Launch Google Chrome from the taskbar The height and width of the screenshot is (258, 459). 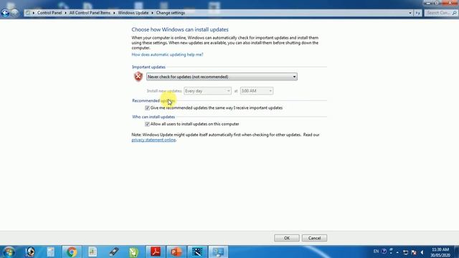coord(72,252)
